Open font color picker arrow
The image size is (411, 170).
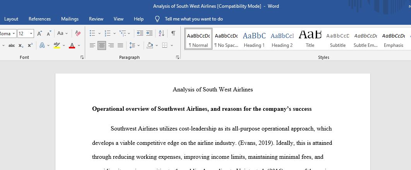tap(79, 45)
